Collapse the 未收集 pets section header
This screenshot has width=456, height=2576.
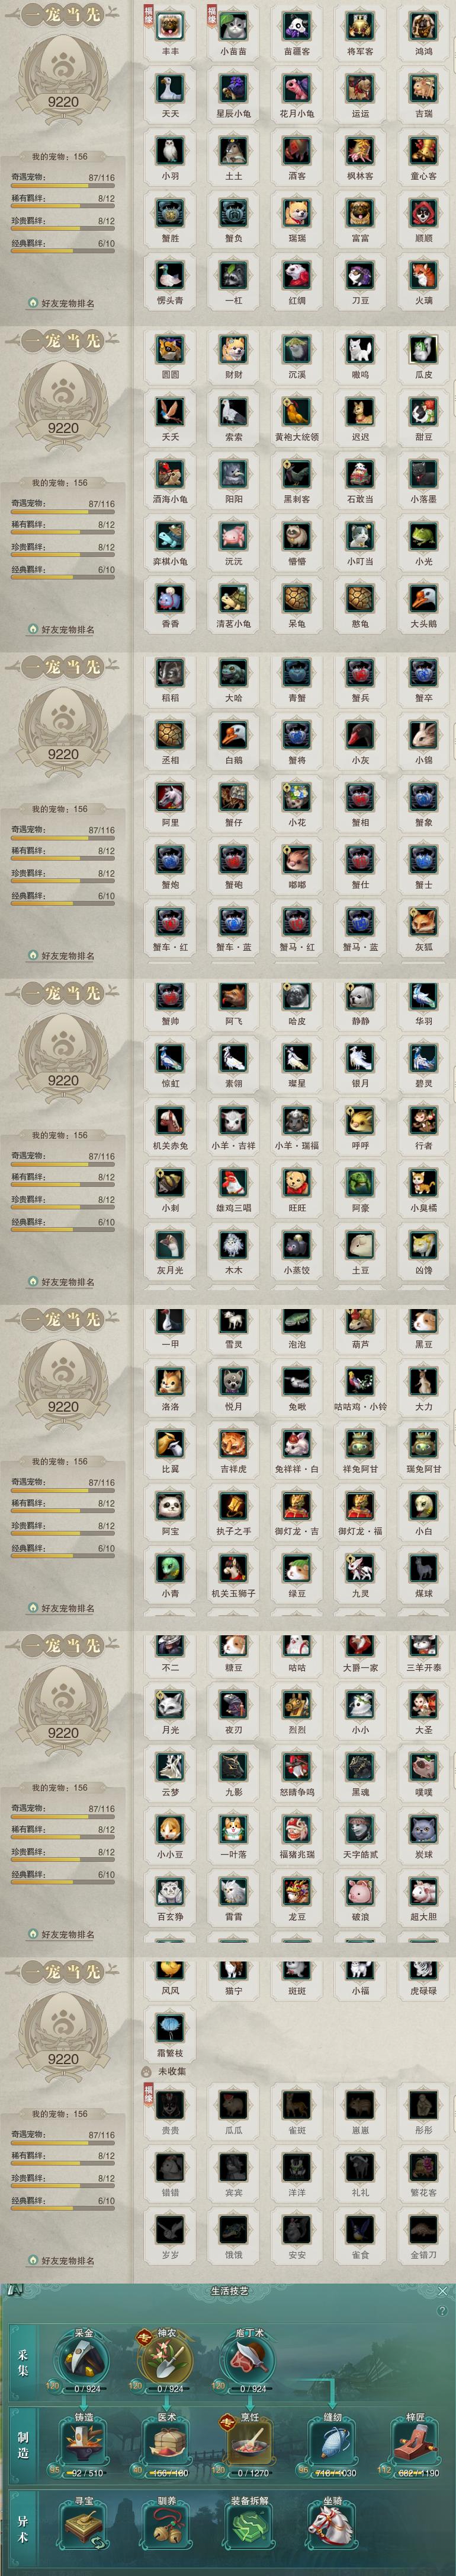point(166,2071)
